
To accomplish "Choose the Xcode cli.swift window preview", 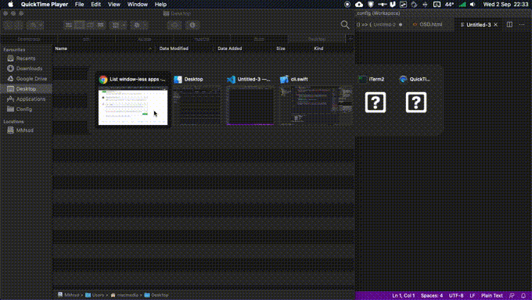I will (315, 105).
